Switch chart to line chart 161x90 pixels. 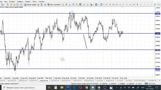pyautogui.click(x=70, y=4)
